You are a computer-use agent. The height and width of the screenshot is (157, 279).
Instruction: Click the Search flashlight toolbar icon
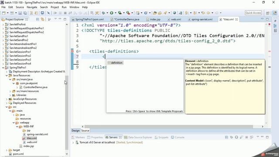pyautogui.click(x=165, y=13)
